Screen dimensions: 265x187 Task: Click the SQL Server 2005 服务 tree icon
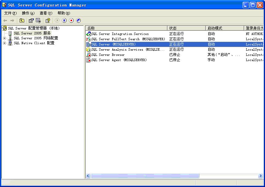coord(10,33)
